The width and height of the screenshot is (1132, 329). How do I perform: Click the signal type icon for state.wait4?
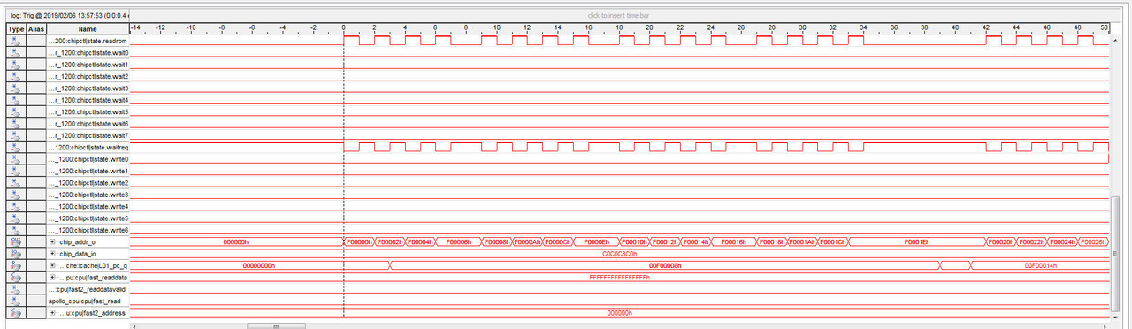coord(16,100)
